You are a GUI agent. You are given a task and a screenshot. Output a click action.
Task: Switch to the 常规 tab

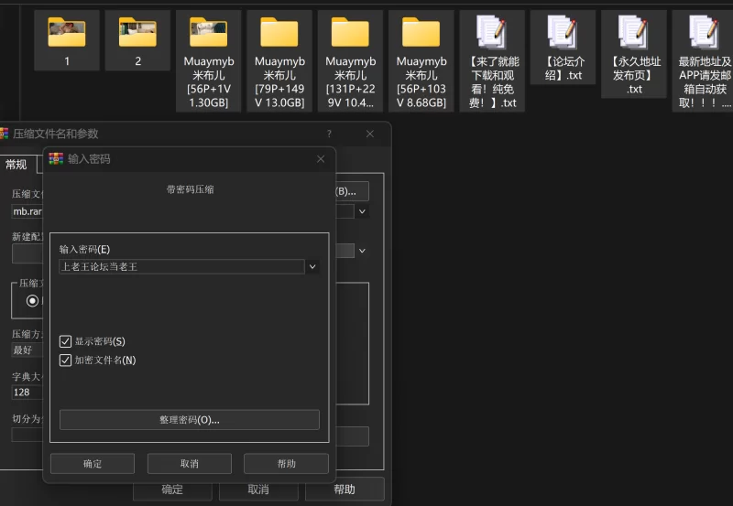tap(16, 165)
